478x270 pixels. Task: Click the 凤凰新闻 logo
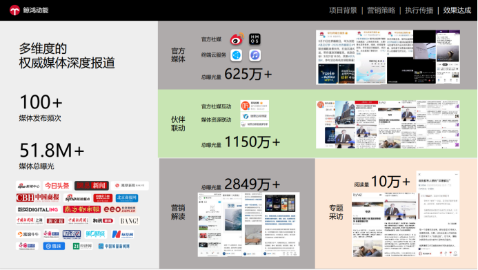(130, 186)
